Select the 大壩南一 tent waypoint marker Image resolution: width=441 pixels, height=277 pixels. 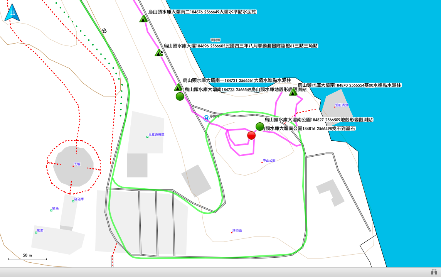[178, 87]
